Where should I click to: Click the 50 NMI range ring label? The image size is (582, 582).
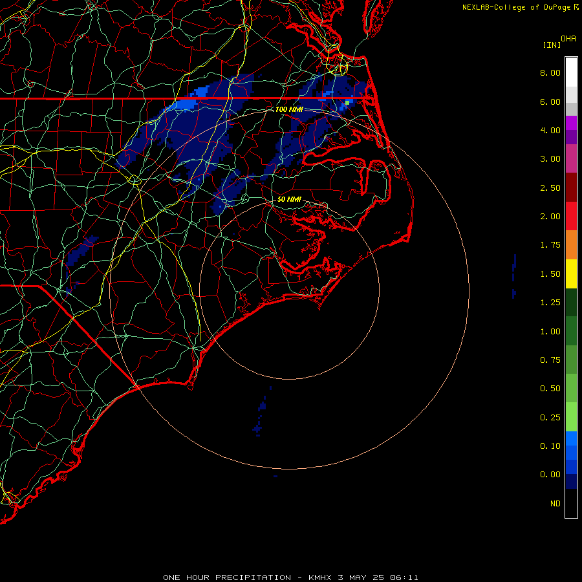point(289,199)
